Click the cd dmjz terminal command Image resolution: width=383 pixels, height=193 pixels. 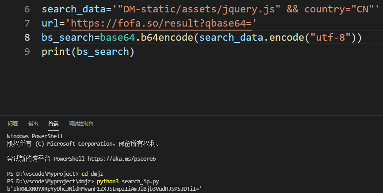(x=92, y=174)
